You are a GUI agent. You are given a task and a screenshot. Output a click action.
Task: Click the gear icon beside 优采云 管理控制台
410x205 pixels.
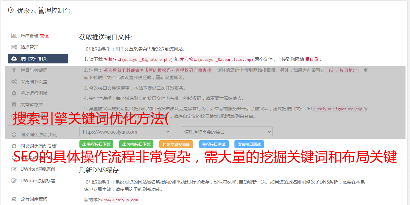[11, 10]
